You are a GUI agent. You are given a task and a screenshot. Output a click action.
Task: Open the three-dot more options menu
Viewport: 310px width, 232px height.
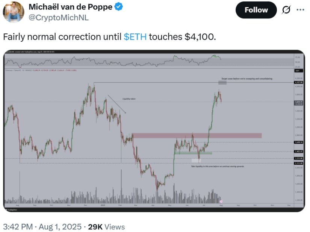coord(300,10)
